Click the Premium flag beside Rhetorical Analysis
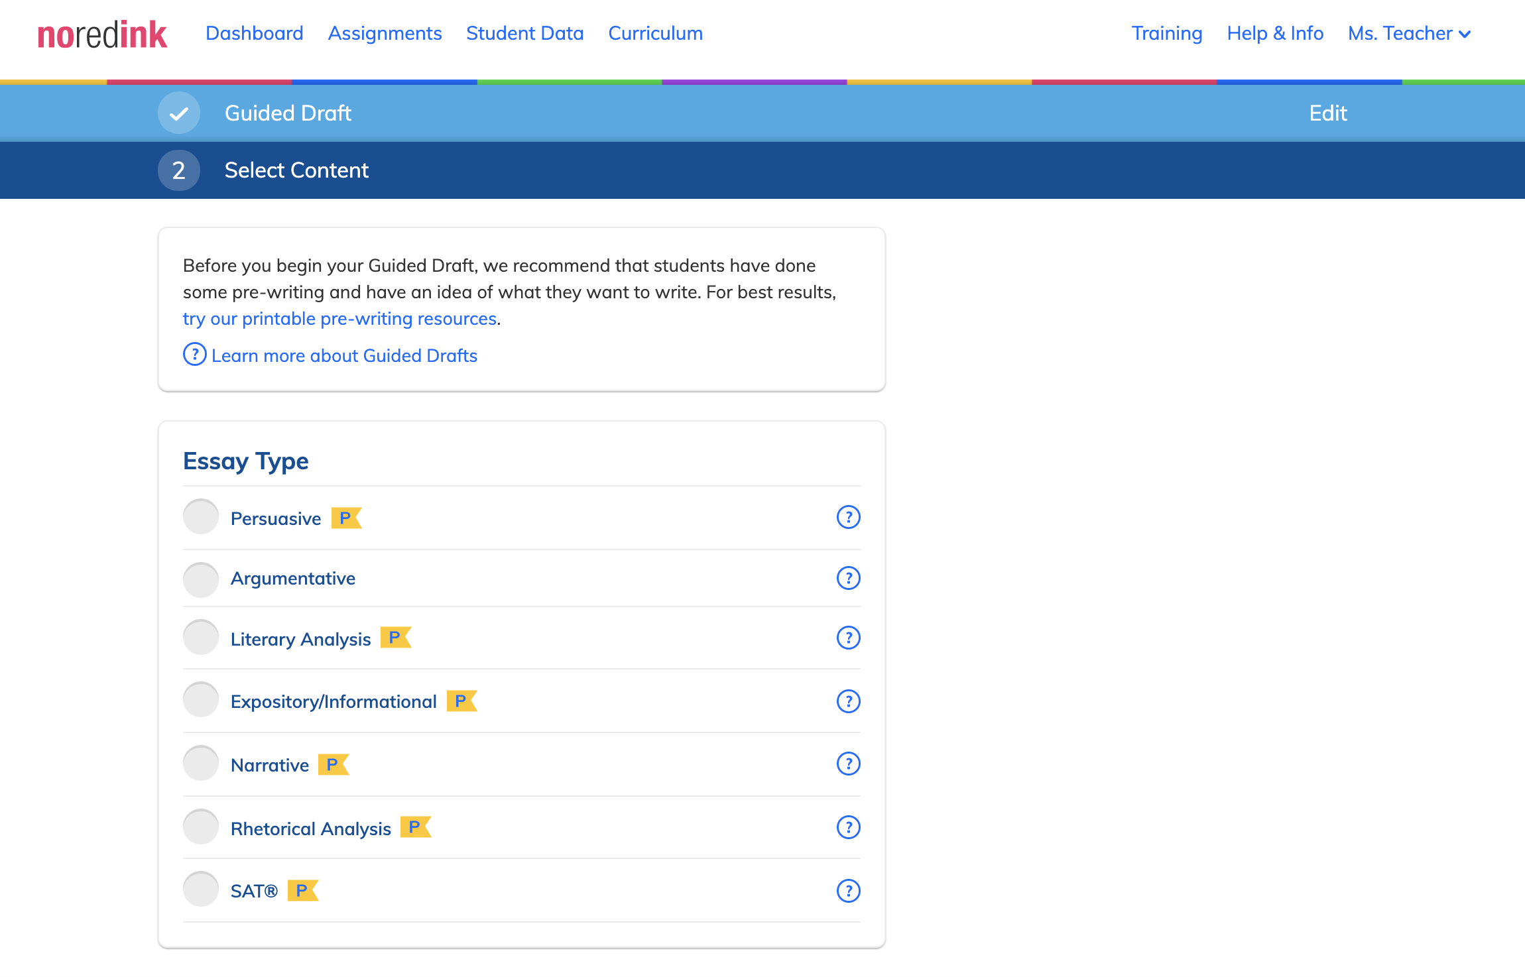This screenshot has height=977, width=1525. pos(416,827)
